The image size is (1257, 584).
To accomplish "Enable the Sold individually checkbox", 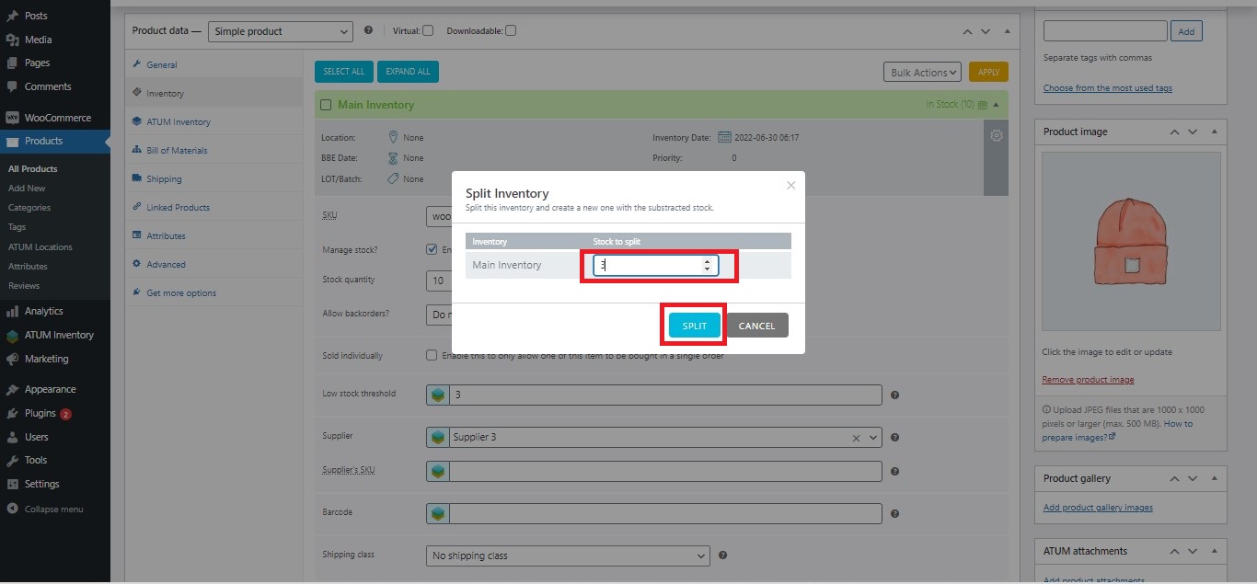I will coord(432,355).
